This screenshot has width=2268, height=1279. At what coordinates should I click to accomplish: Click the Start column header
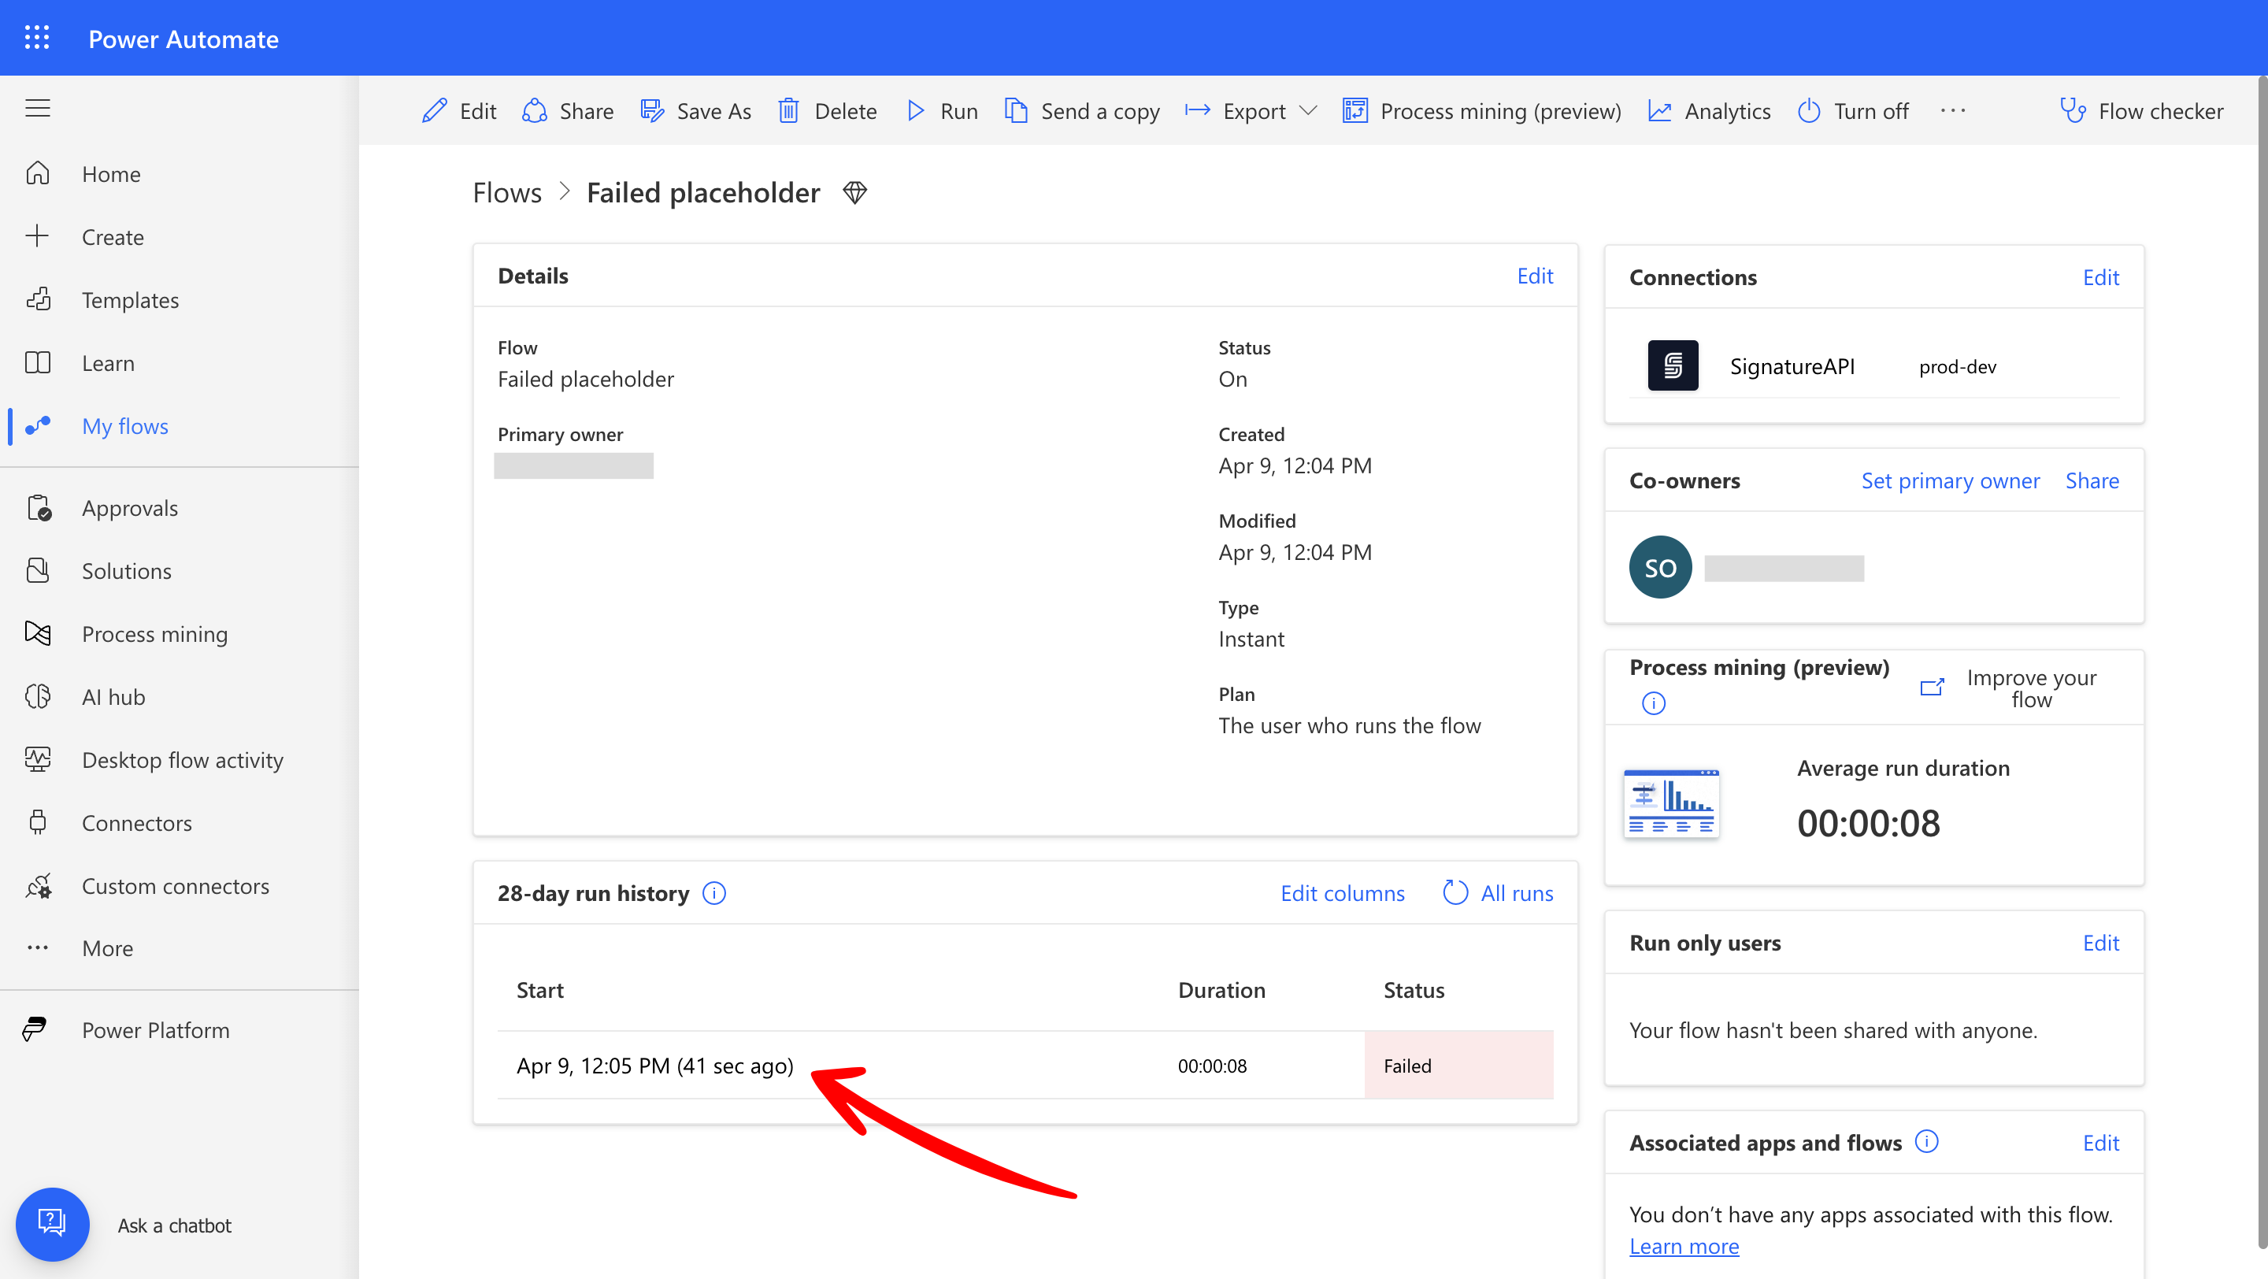coord(539,989)
